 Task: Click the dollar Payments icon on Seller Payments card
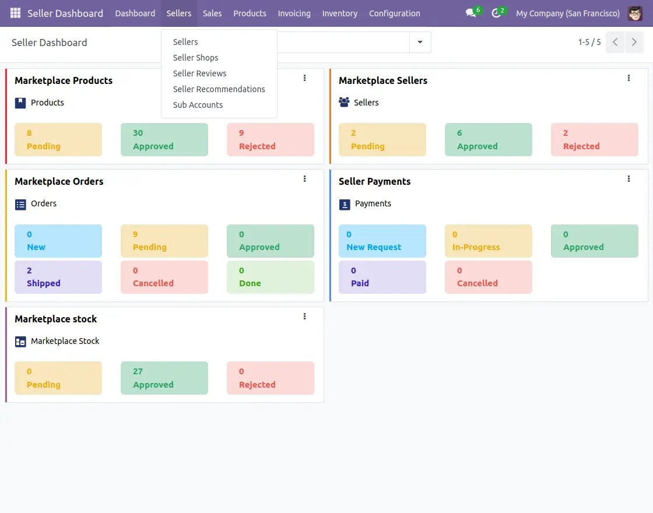(345, 203)
